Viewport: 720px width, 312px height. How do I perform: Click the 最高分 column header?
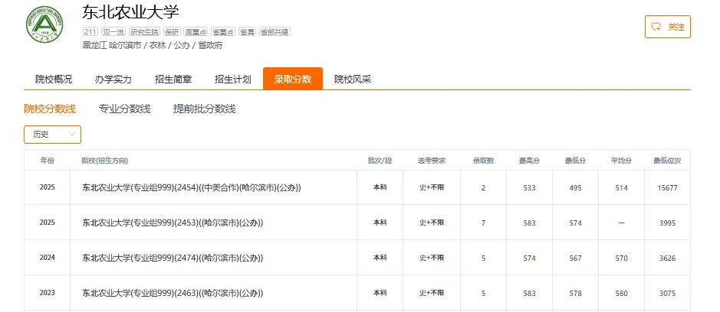tap(529, 161)
